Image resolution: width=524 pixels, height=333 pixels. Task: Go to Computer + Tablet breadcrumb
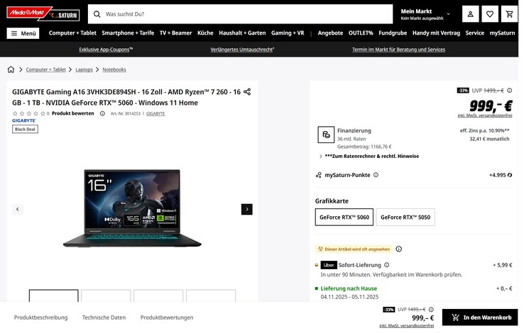point(45,69)
